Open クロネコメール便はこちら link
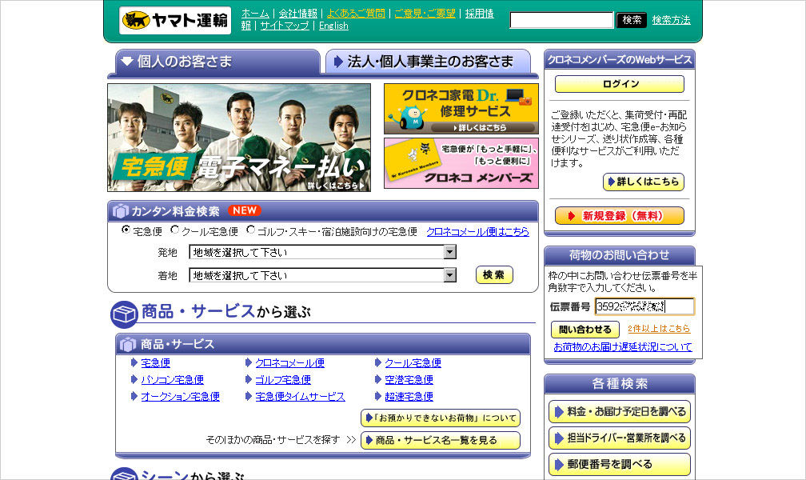Image resolution: width=806 pixels, height=480 pixels. 477,231
